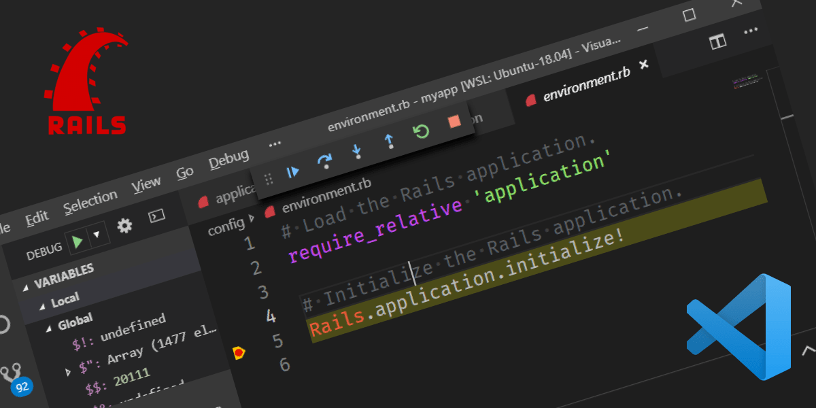Toggle the breakpoint on line 5
Image resolution: width=816 pixels, height=408 pixels.
239,352
